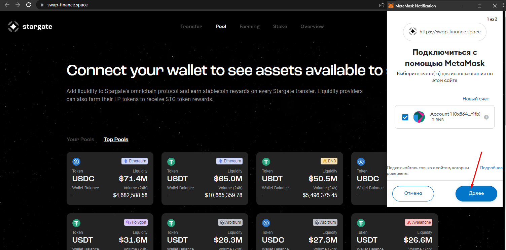The height and width of the screenshot is (250, 506).
Task: Close the MetaMask Notification window
Action: click(495, 6)
